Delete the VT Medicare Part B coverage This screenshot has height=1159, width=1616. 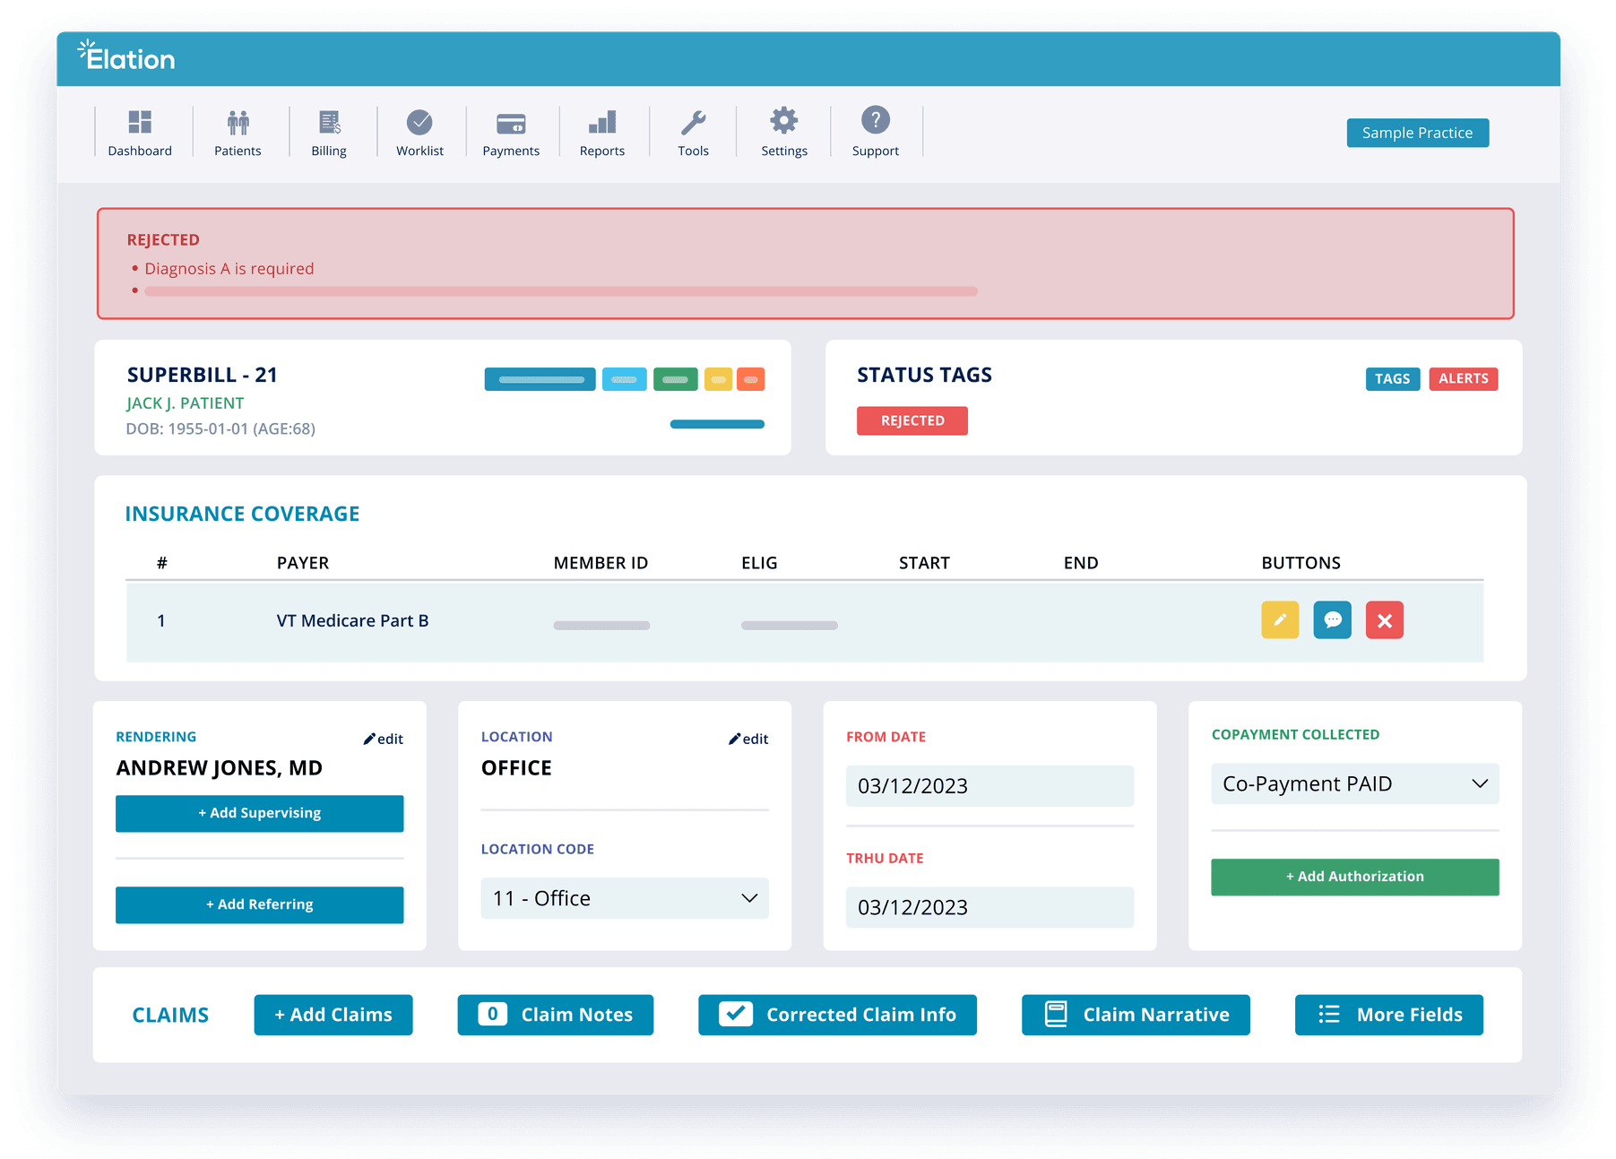1384,619
